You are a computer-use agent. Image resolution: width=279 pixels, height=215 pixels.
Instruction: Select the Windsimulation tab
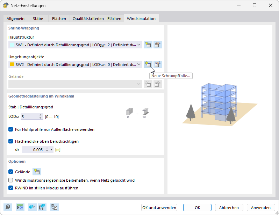coord(141,19)
